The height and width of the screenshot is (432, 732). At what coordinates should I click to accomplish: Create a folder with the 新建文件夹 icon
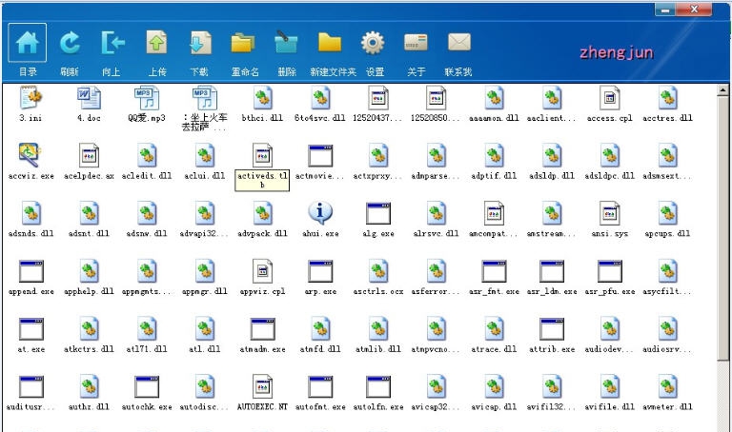(331, 44)
